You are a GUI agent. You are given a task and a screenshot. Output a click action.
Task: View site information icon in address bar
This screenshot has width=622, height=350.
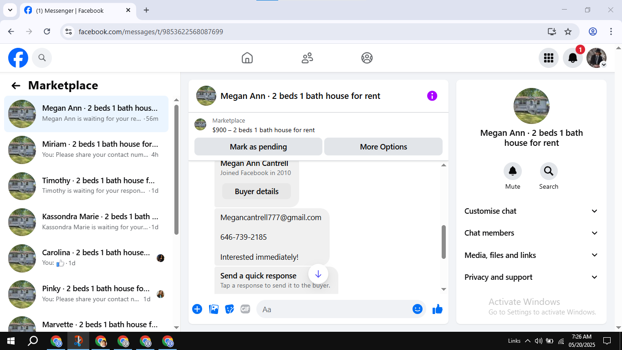pyautogui.click(x=69, y=31)
